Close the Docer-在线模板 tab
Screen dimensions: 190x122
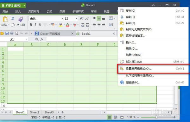coord(72,34)
